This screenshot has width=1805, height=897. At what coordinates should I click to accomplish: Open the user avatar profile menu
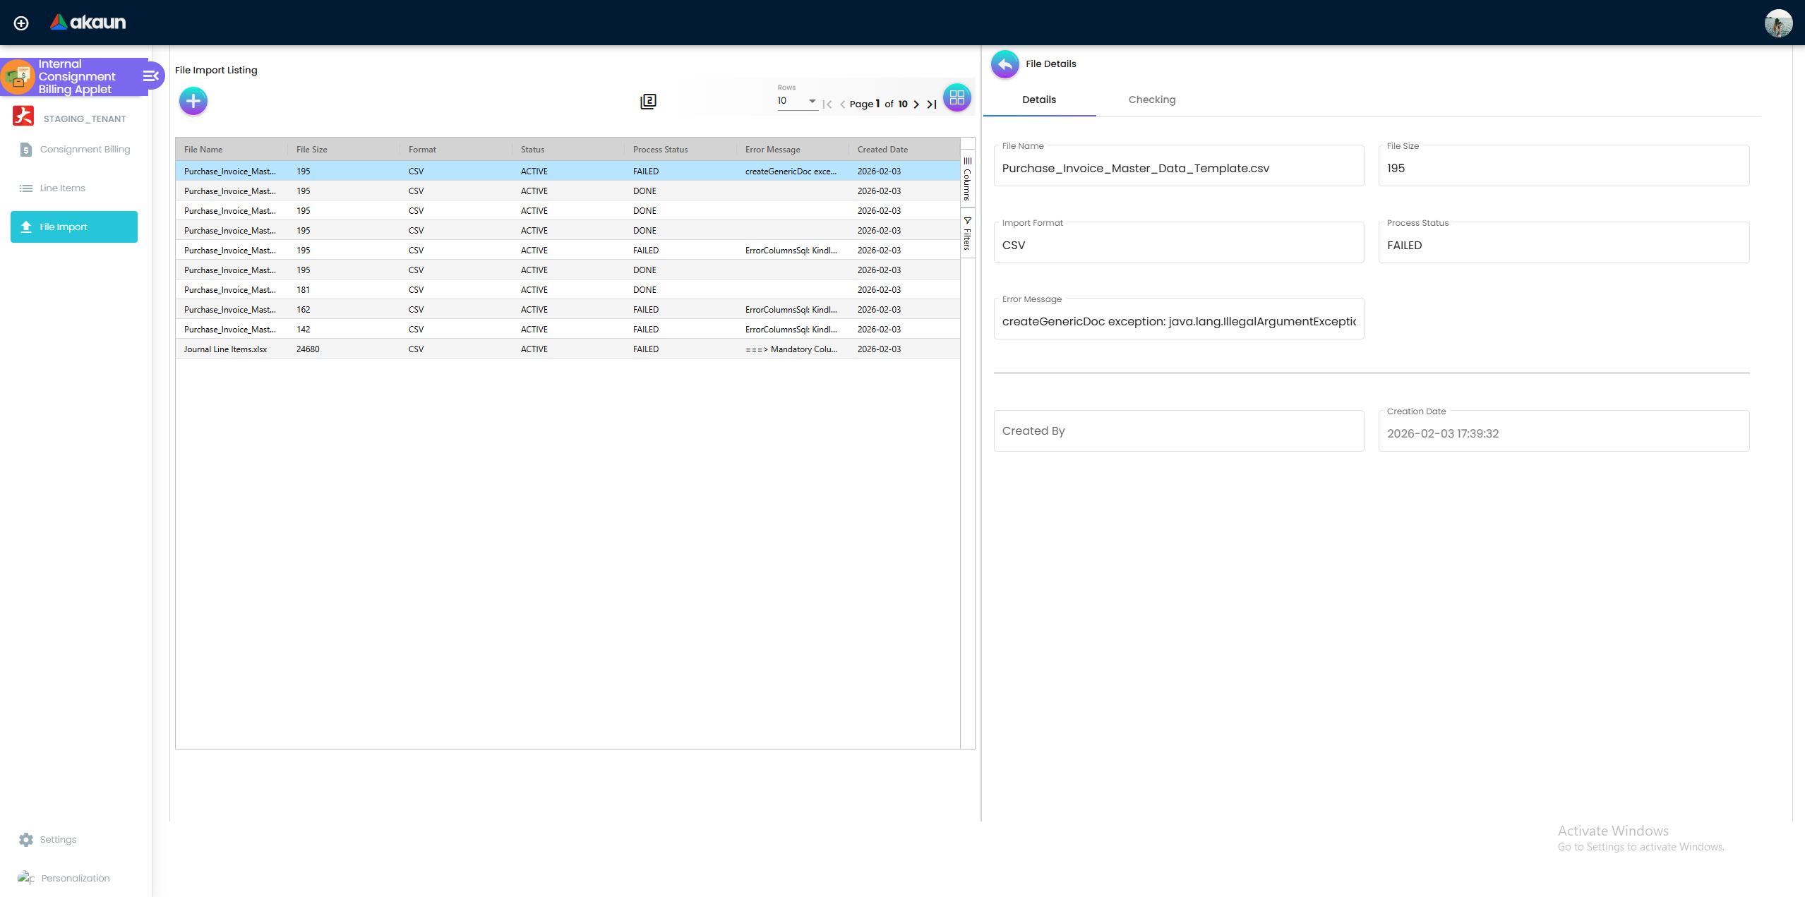coord(1778,23)
